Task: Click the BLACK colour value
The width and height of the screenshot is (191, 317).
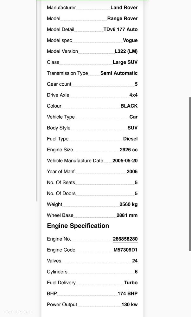Action: (x=129, y=106)
